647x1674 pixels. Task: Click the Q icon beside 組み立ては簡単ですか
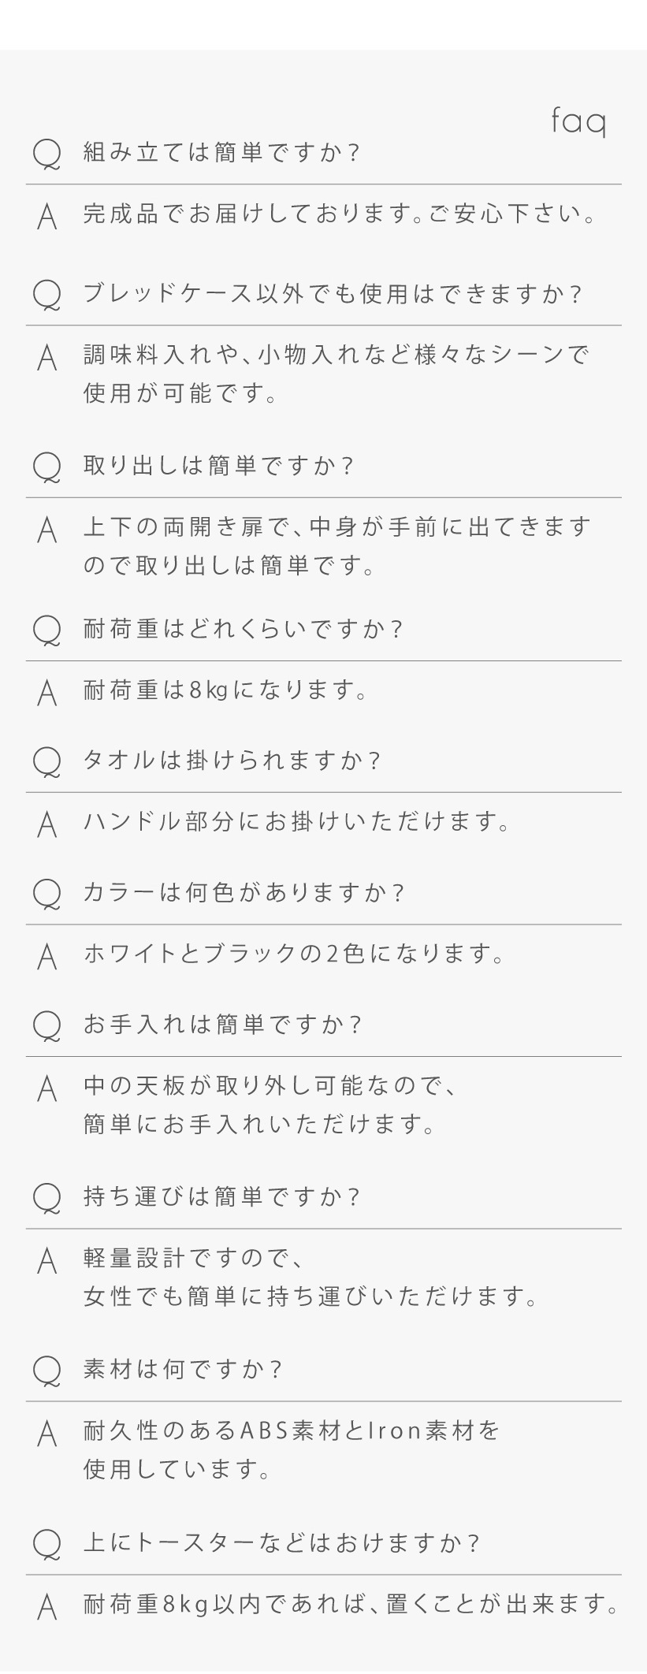pyautogui.click(x=47, y=153)
